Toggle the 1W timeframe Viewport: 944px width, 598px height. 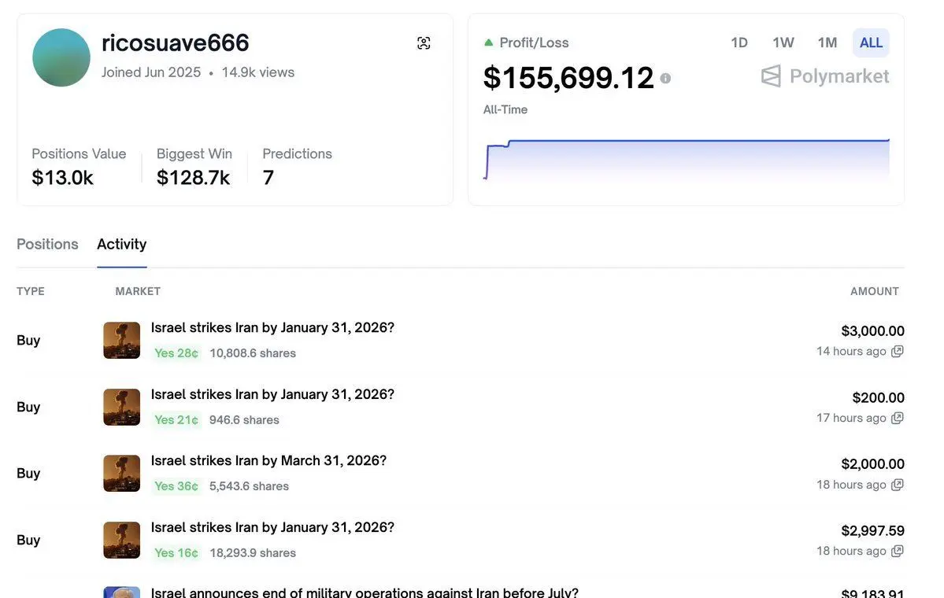tap(782, 41)
